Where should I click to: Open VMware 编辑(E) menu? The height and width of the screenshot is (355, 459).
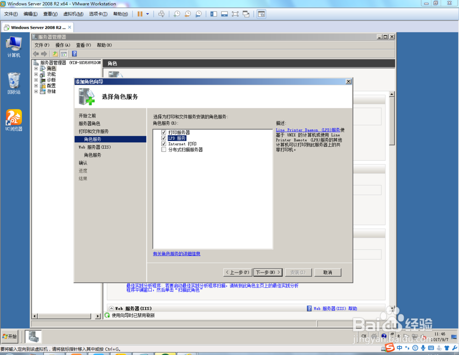(x=30, y=14)
